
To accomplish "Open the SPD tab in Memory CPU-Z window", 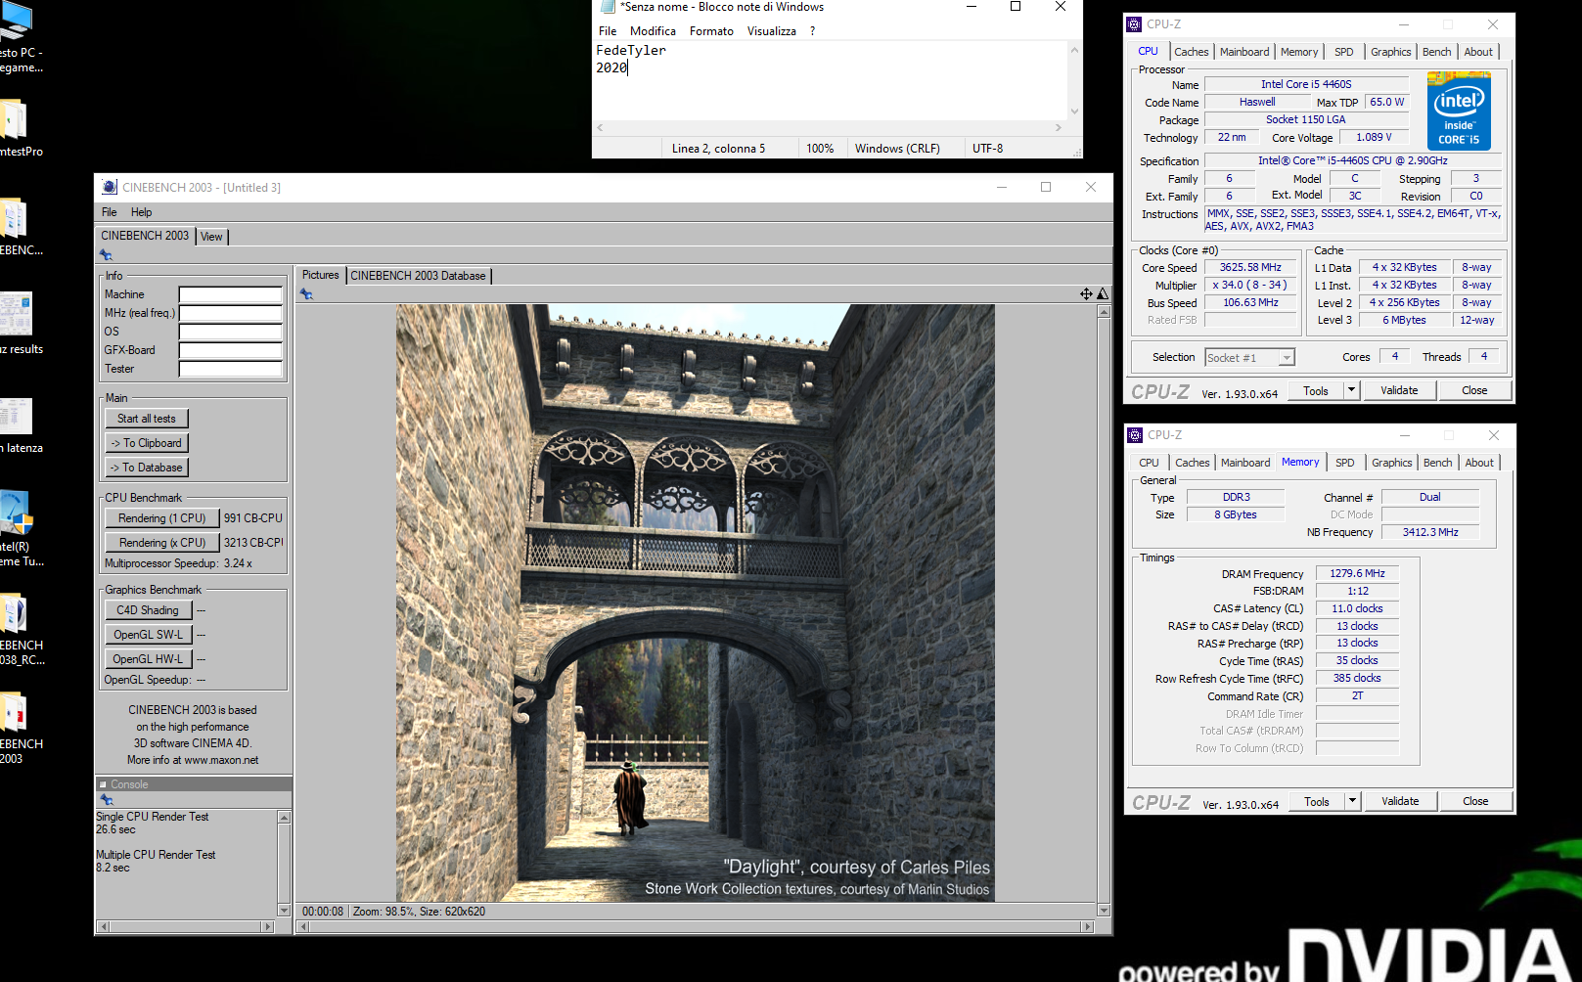I will (1345, 463).
